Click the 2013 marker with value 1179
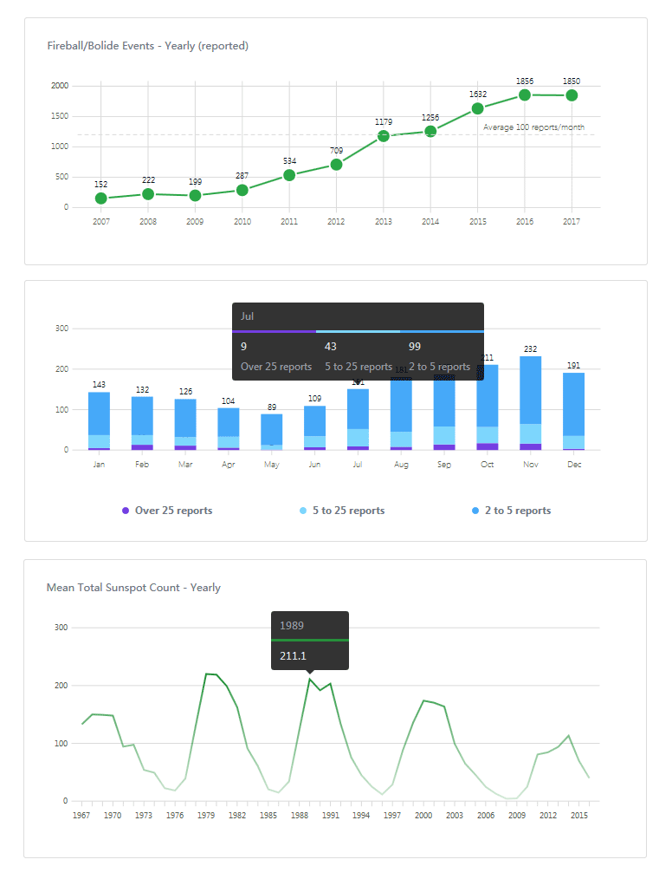Screen dimensions: 672x879 [384, 136]
